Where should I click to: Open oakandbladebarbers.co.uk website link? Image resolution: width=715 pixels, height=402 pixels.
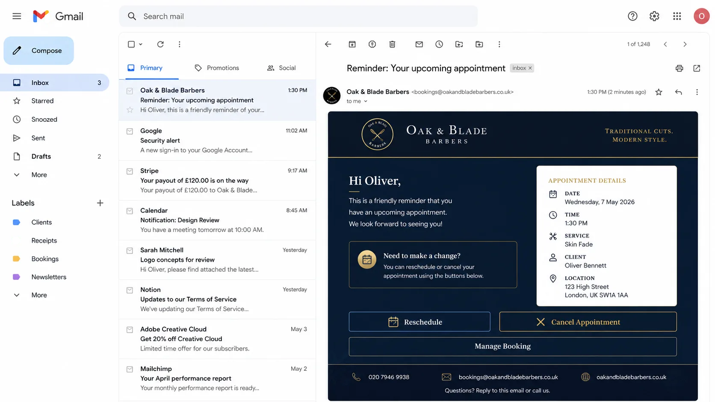tap(631, 377)
